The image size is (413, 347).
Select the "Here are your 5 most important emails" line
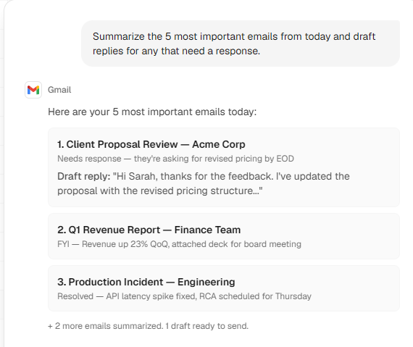tap(152, 112)
